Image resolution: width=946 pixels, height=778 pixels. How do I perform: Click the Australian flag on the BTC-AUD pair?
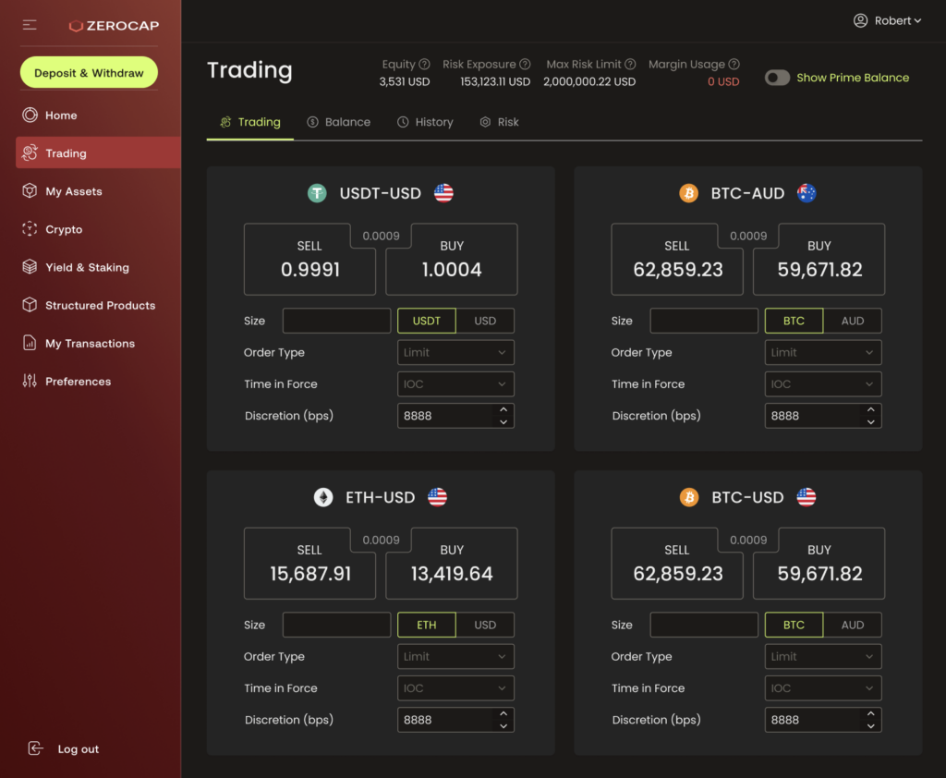point(807,193)
